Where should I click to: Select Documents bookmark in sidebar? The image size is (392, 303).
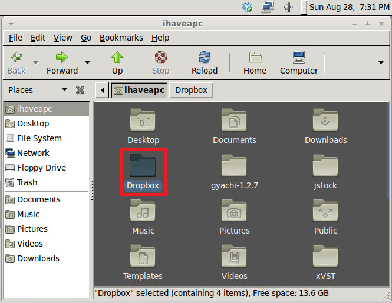[47, 199]
